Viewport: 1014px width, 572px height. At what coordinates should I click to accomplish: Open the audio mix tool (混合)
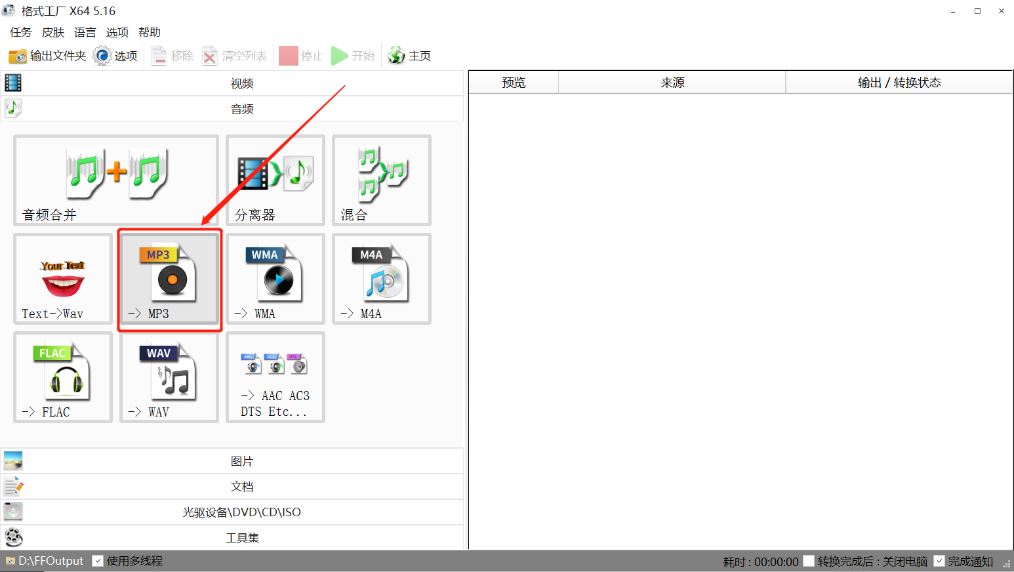(x=382, y=180)
